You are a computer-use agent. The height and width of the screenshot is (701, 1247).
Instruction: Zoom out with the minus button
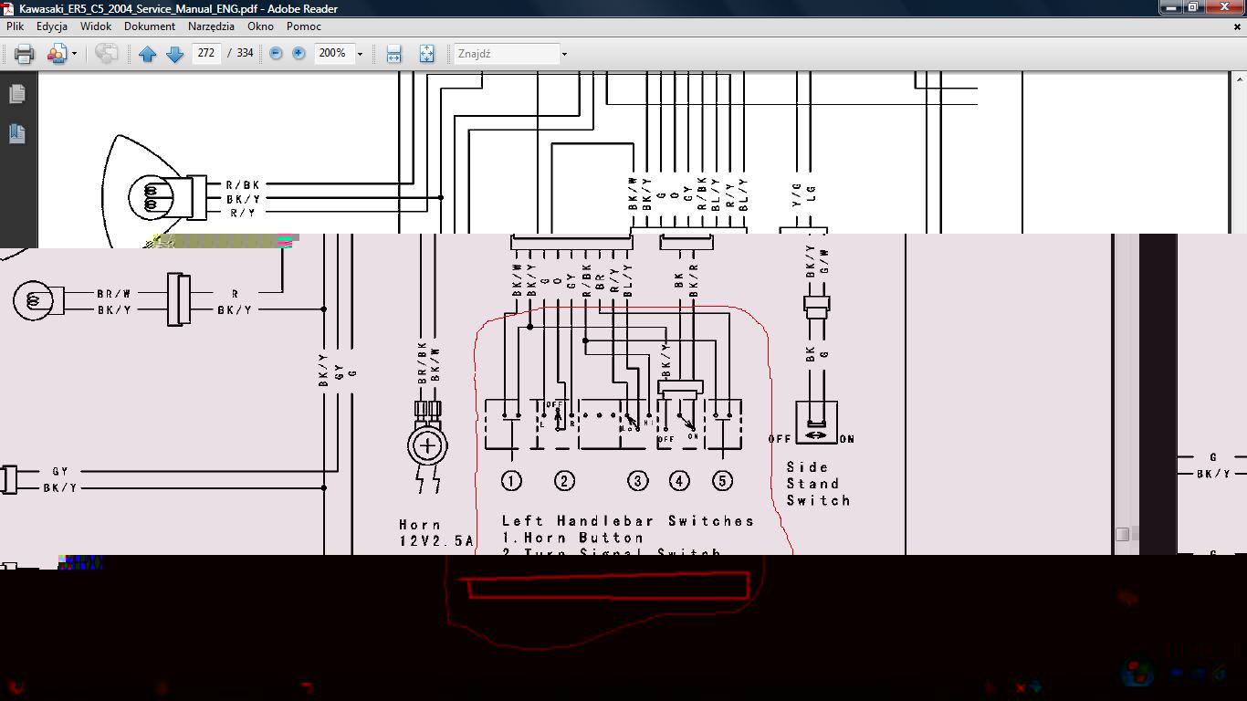pyautogui.click(x=276, y=54)
